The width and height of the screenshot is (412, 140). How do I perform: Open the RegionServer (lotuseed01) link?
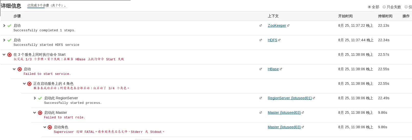290,98
